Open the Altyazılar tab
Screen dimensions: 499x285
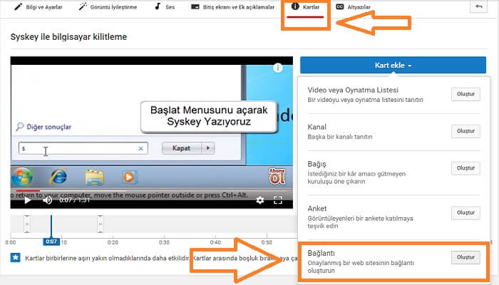point(354,7)
